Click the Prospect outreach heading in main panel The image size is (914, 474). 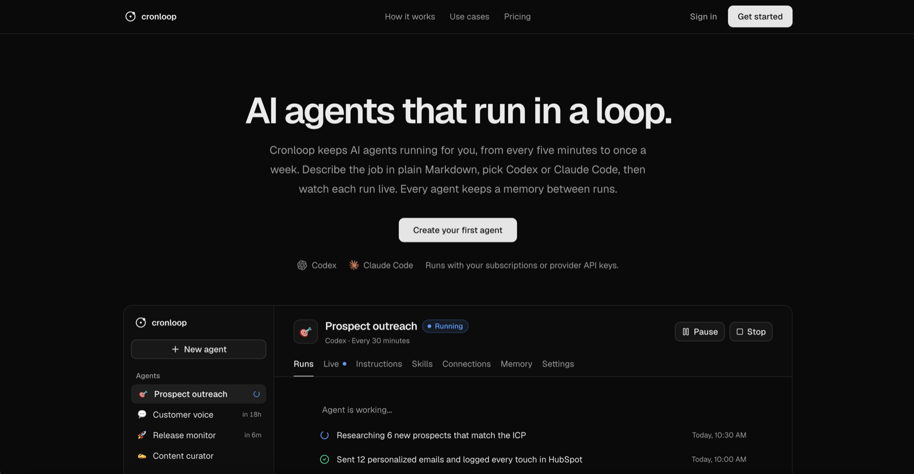pos(371,326)
